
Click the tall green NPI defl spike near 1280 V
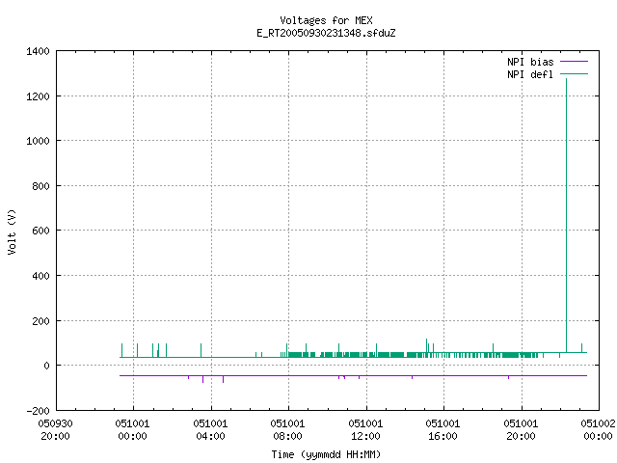[566, 216]
